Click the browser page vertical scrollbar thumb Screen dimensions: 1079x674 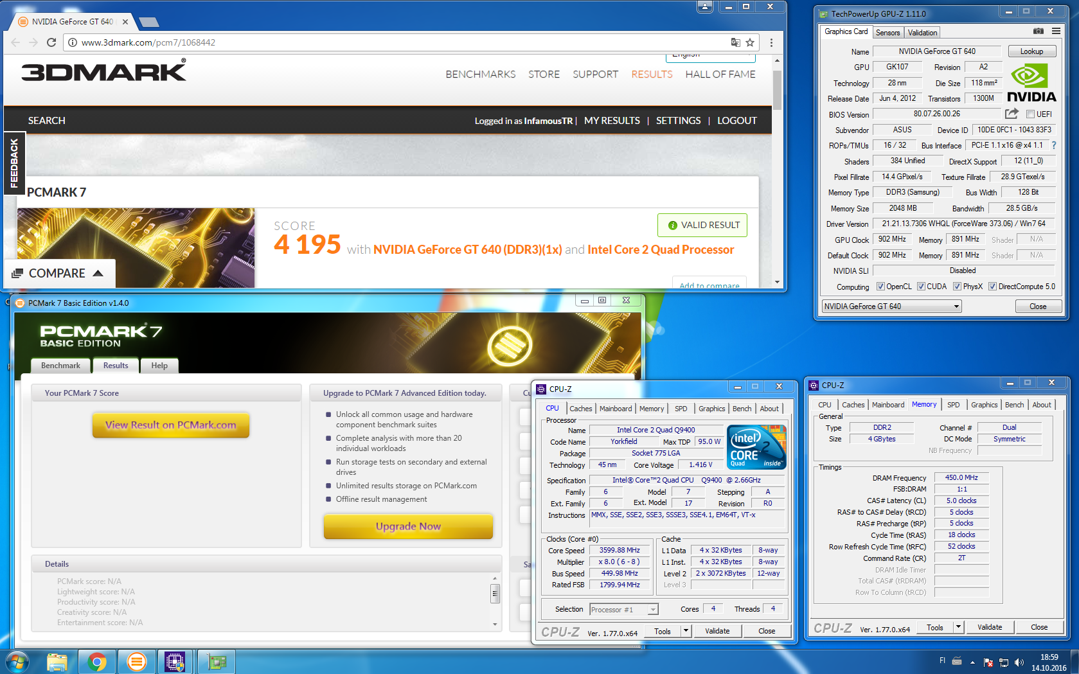777,90
